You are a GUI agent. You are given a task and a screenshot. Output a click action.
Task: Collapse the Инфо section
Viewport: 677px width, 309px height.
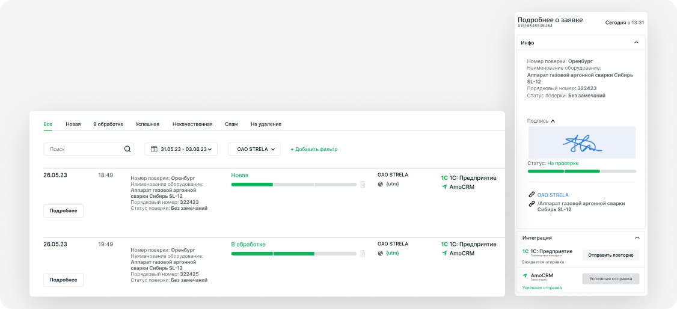636,43
